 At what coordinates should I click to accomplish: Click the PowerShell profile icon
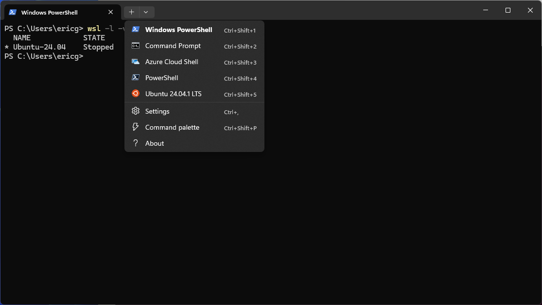click(x=136, y=78)
